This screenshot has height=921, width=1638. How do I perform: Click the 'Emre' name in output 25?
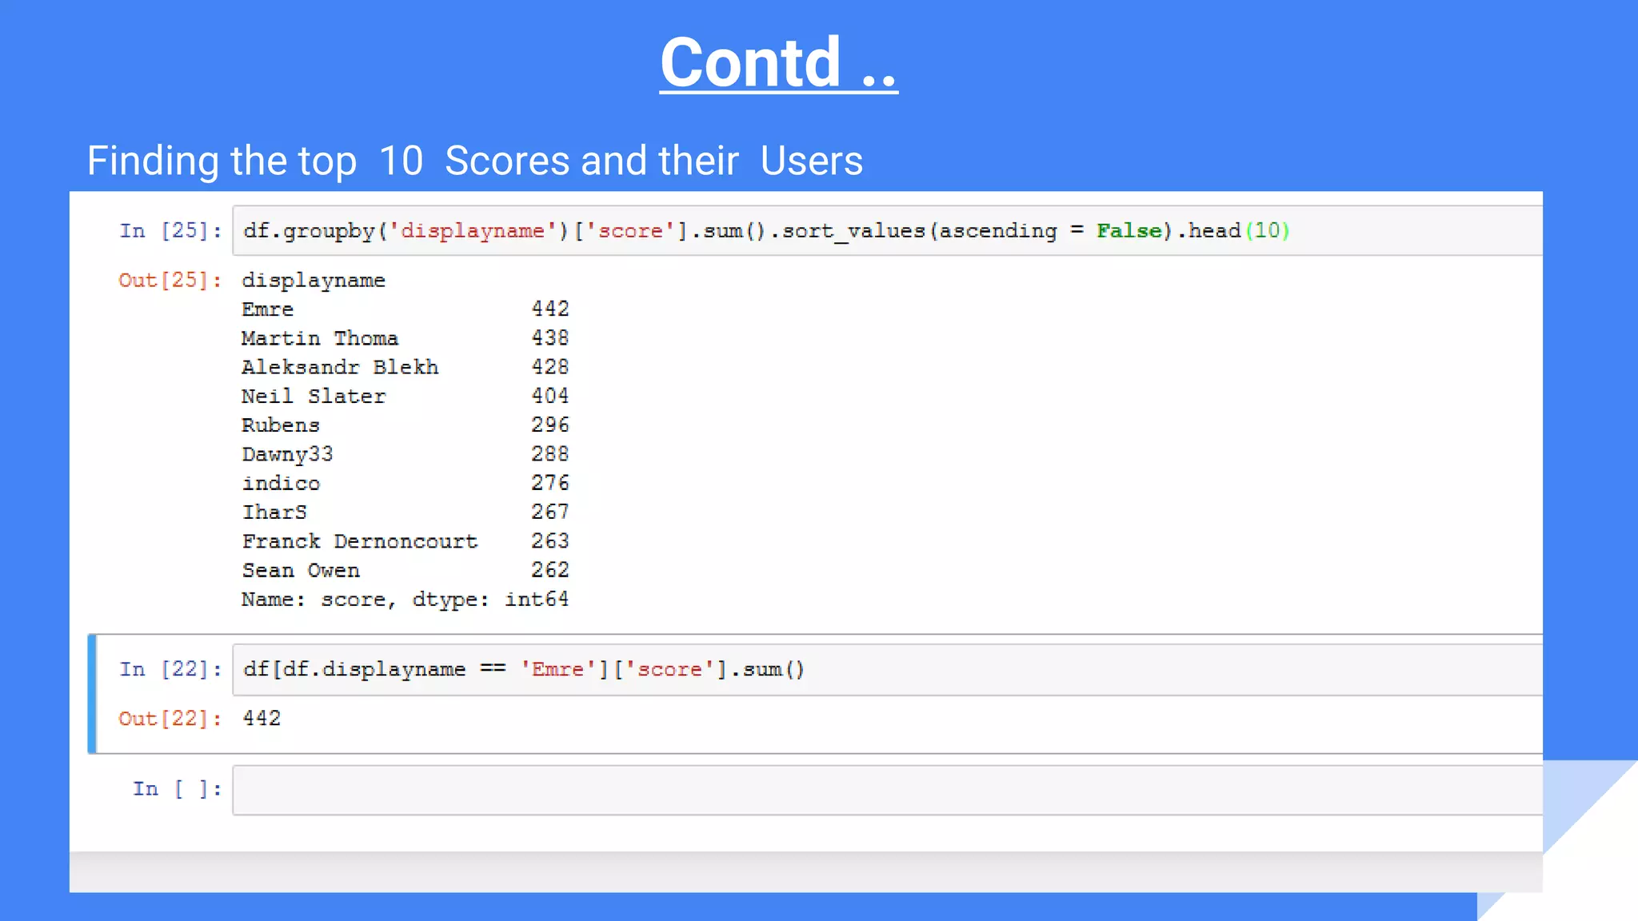(x=268, y=309)
